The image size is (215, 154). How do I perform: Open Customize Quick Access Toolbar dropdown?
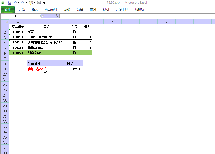point(44,3)
